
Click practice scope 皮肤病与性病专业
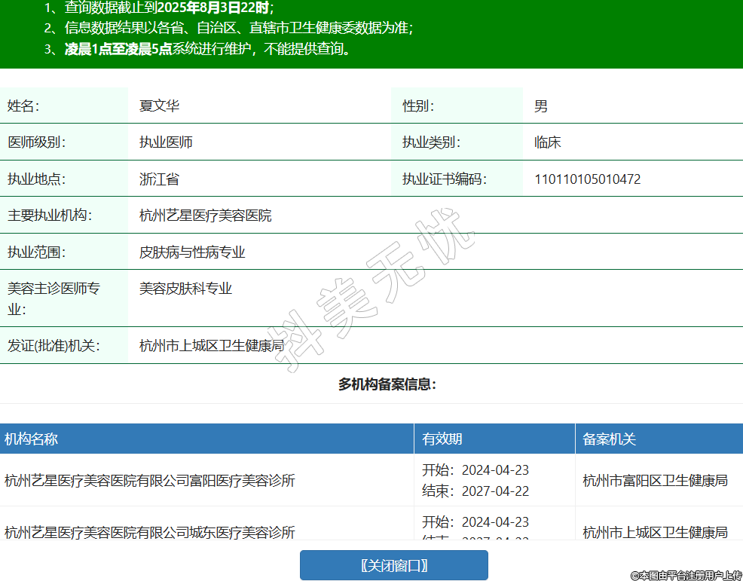[192, 252]
